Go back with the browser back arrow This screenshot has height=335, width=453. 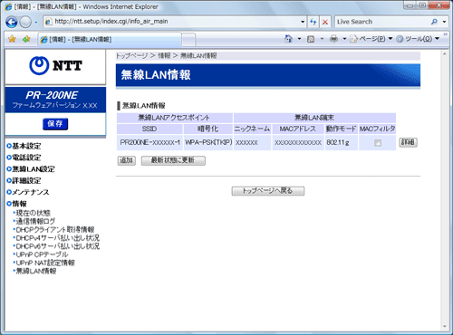12,22
